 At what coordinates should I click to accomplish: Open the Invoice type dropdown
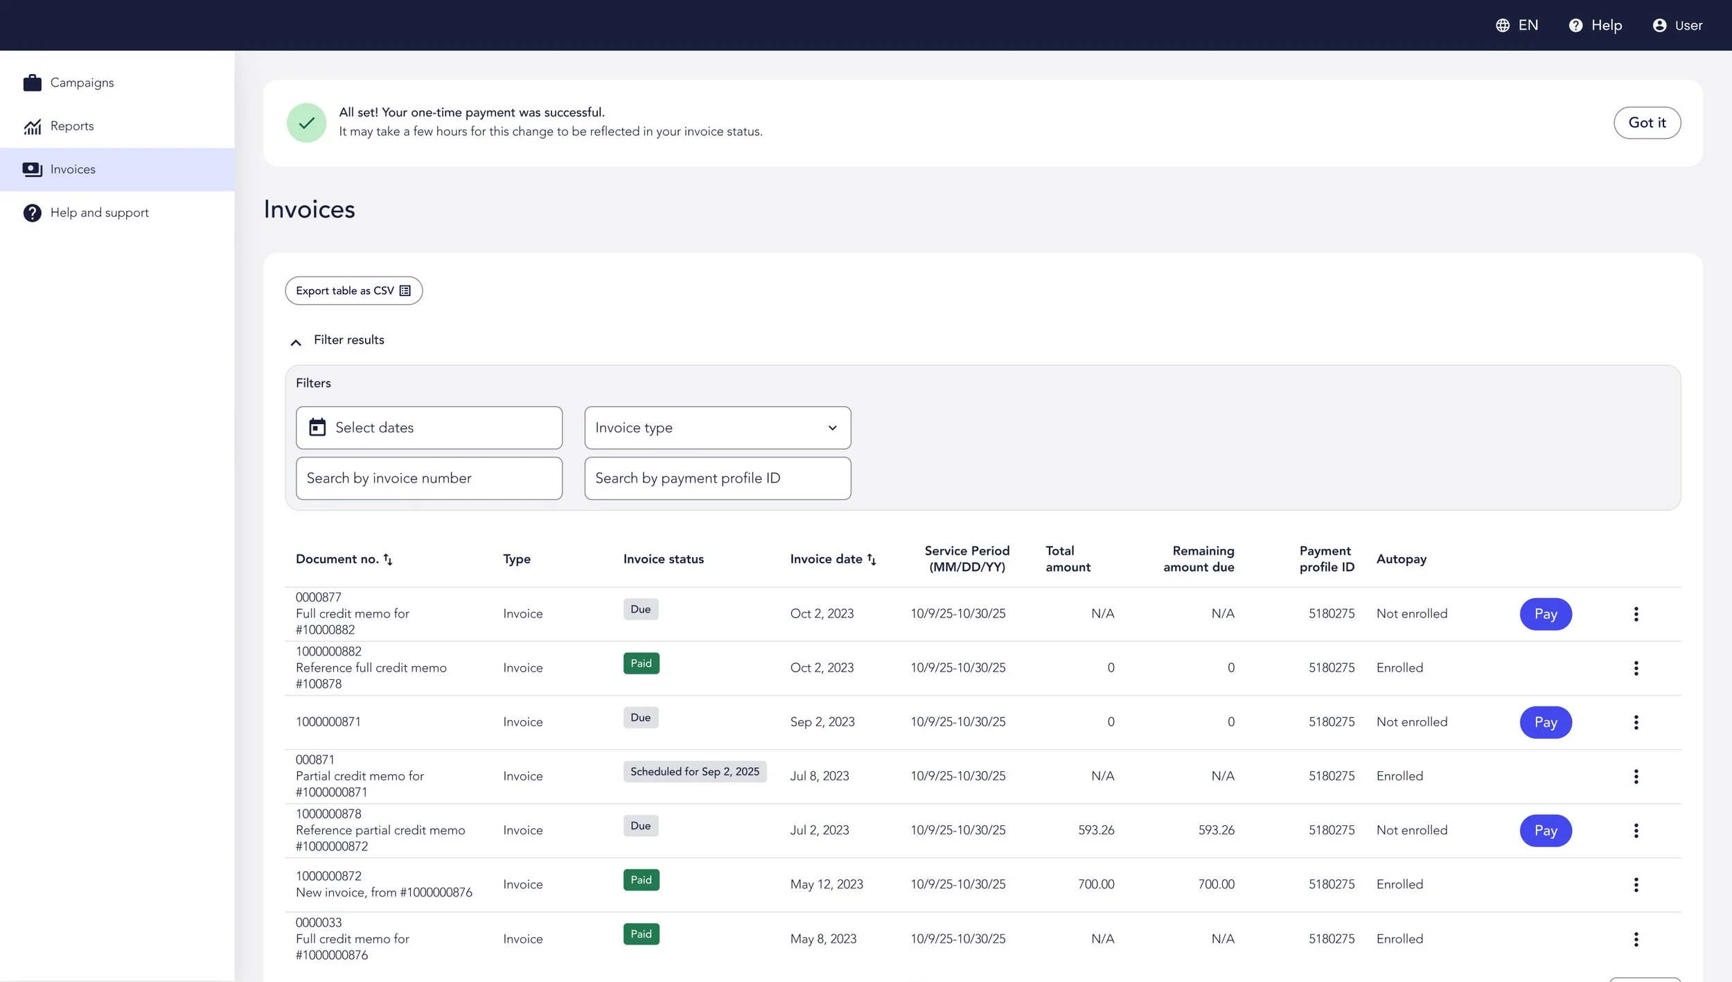(717, 428)
